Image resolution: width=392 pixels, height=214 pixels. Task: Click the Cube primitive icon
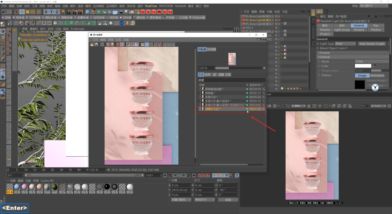(x=87, y=12)
